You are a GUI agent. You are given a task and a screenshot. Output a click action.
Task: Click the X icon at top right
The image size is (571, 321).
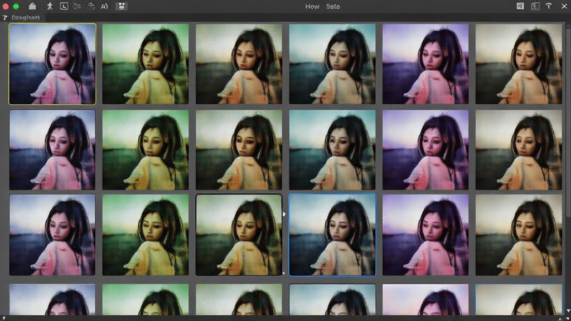tap(564, 6)
